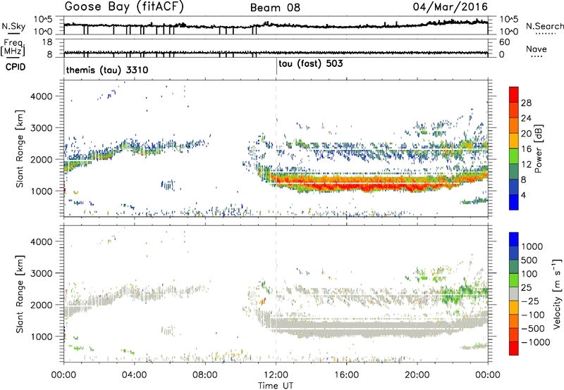Click the 'themis (tau) 3310' label
The height and width of the screenshot is (390, 564).
pyautogui.click(x=107, y=70)
